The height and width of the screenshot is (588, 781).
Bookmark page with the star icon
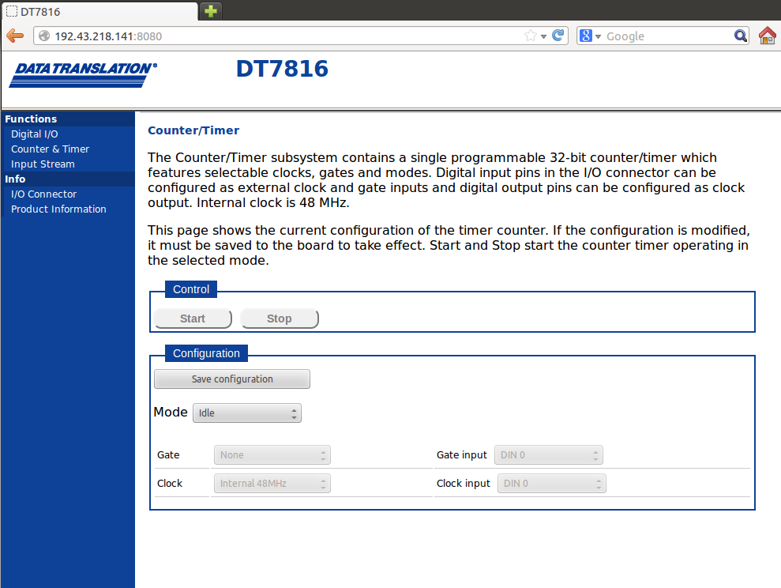tap(531, 36)
